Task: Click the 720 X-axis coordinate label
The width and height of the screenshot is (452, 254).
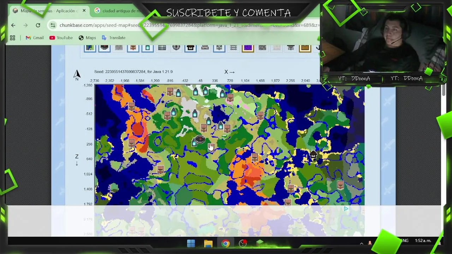Action: click(230, 81)
